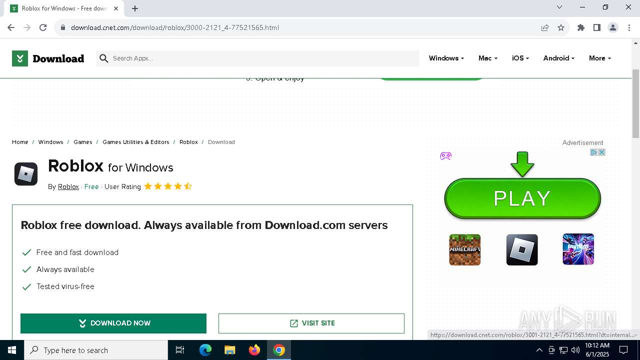The height and width of the screenshot is (360, 640).
Task: Open Roblox breadcrumb link
Action: point(188,142)
